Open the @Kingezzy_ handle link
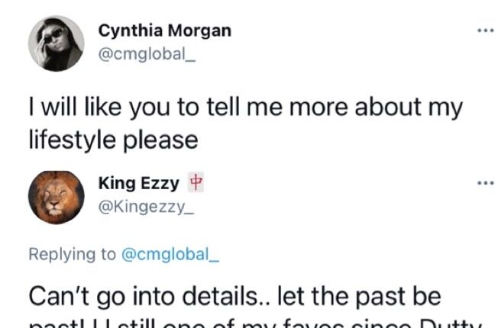The image size is (495, 328). [x=147, y=205]
